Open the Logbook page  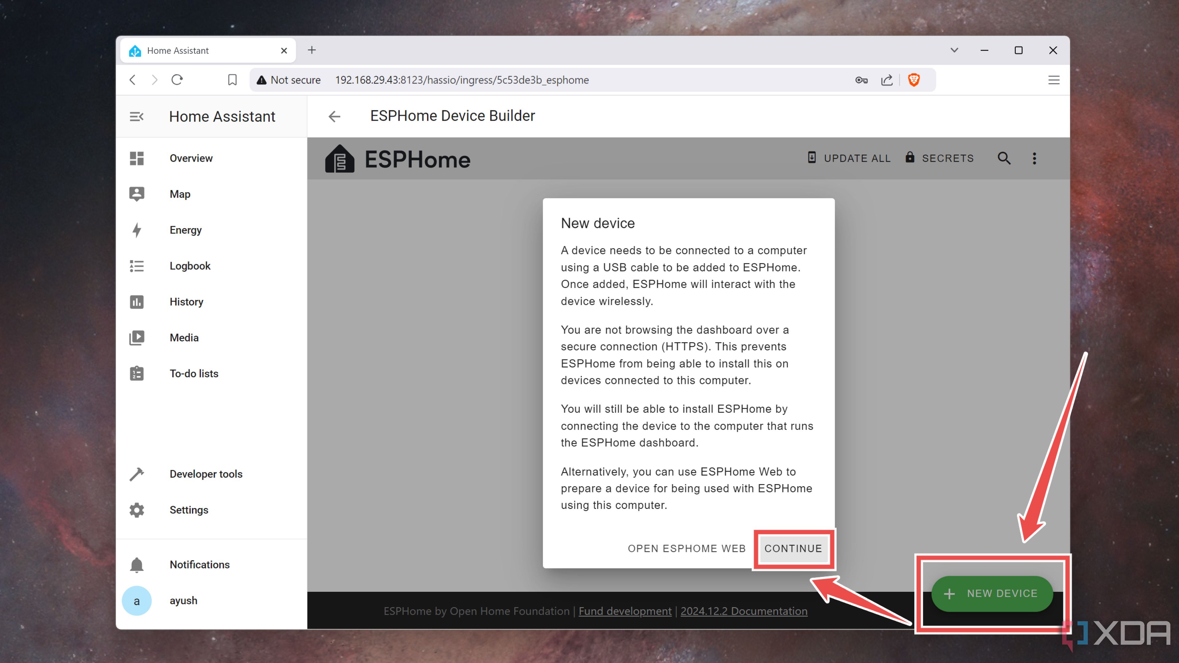tap(211, 266)
